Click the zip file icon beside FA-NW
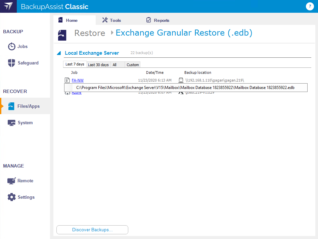 coord(67,80)
